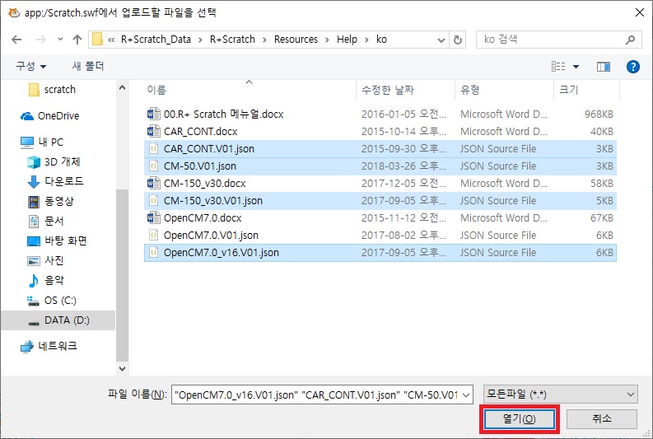Click the Up one level arrow
This screenshot has height=439, width=653.
[x=77, y=40]
